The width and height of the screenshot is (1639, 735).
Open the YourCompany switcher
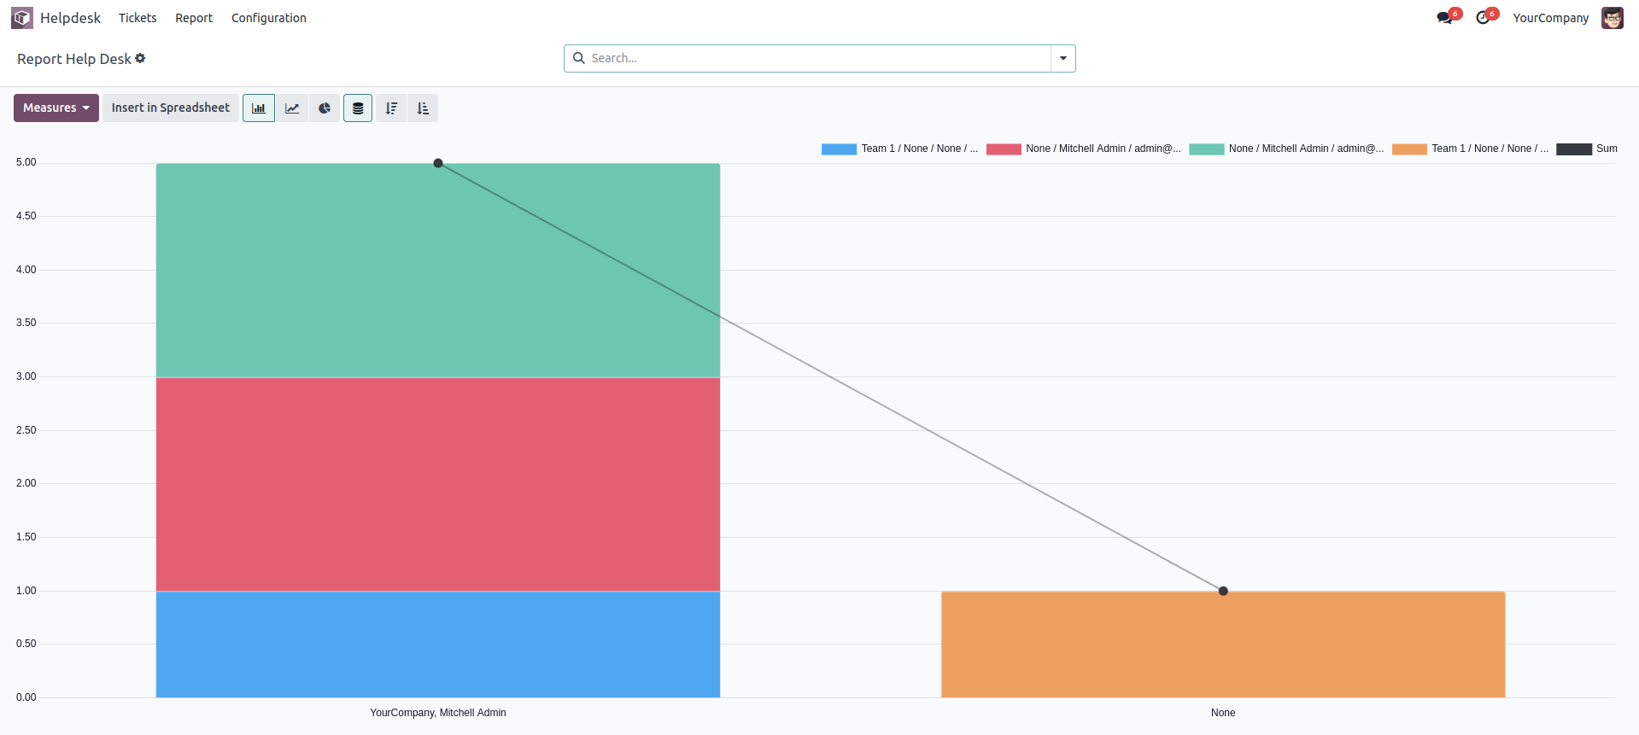point(1550,18)
